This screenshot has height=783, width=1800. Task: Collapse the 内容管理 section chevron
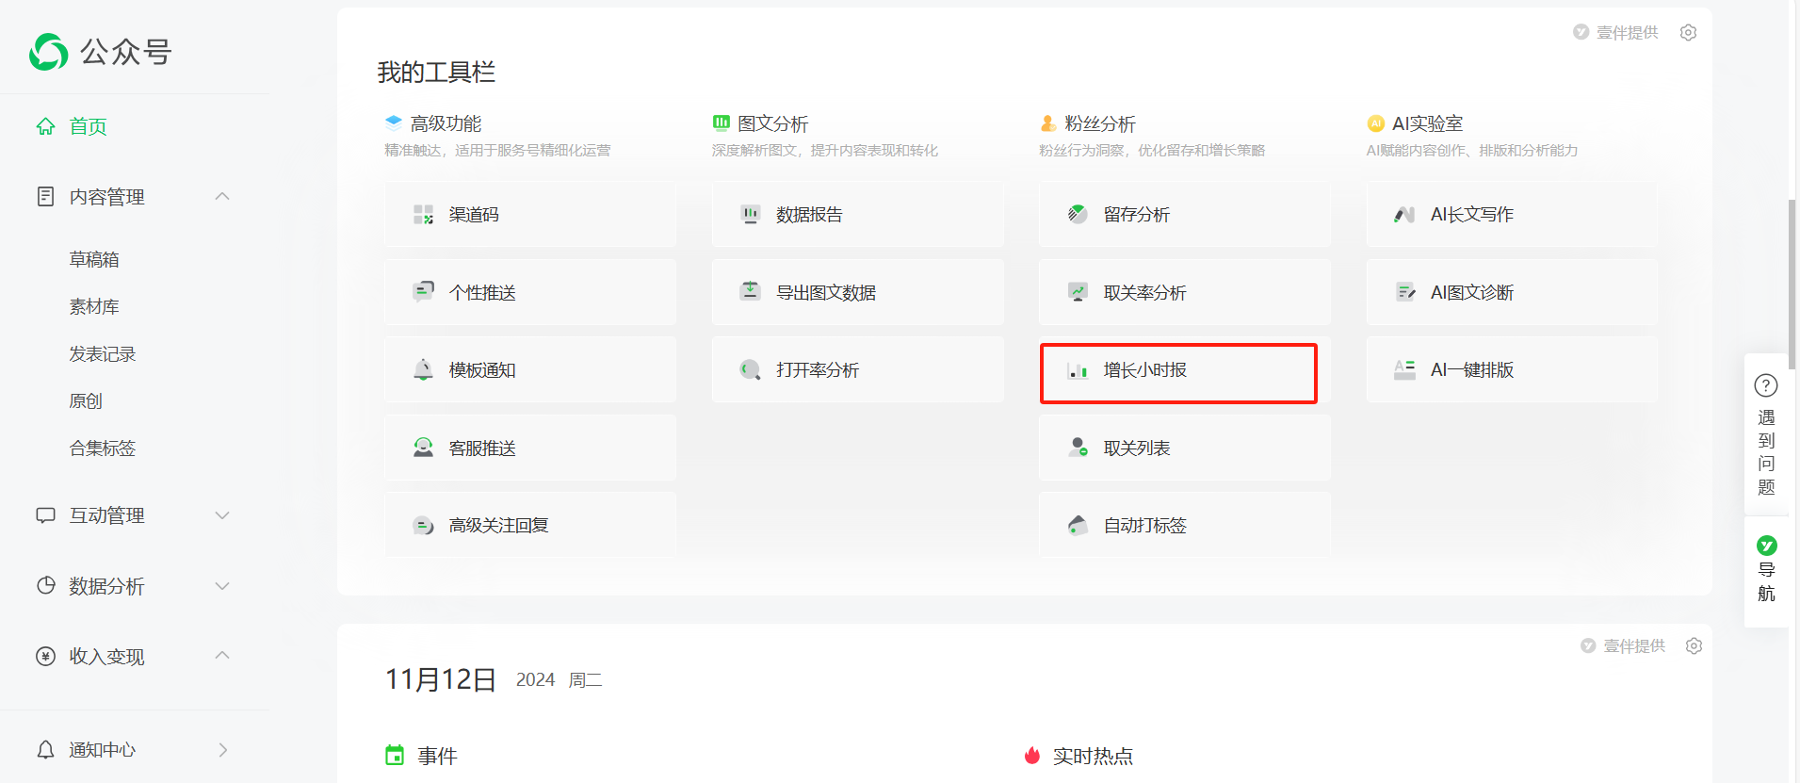click(x=222, y=196)
